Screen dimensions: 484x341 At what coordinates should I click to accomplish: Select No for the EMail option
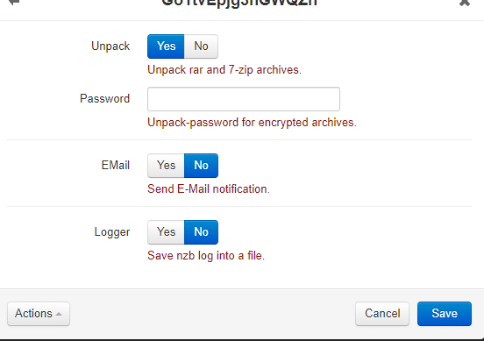202,166
